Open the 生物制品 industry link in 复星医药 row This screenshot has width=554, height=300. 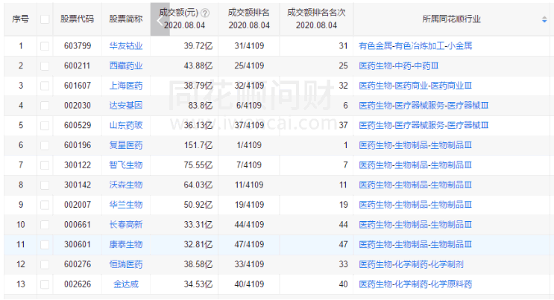(415, 145)
